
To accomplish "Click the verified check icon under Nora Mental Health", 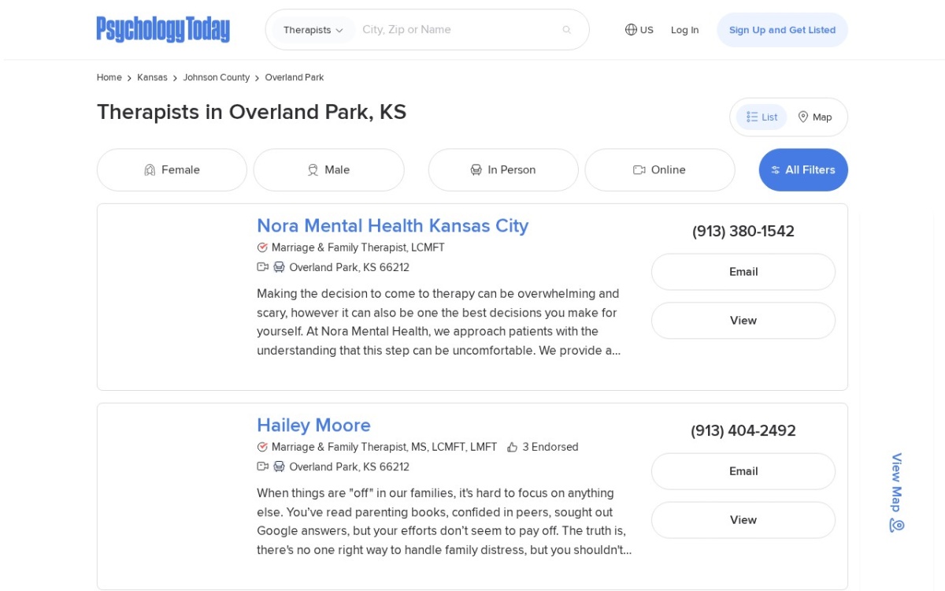I will (262, 247).
